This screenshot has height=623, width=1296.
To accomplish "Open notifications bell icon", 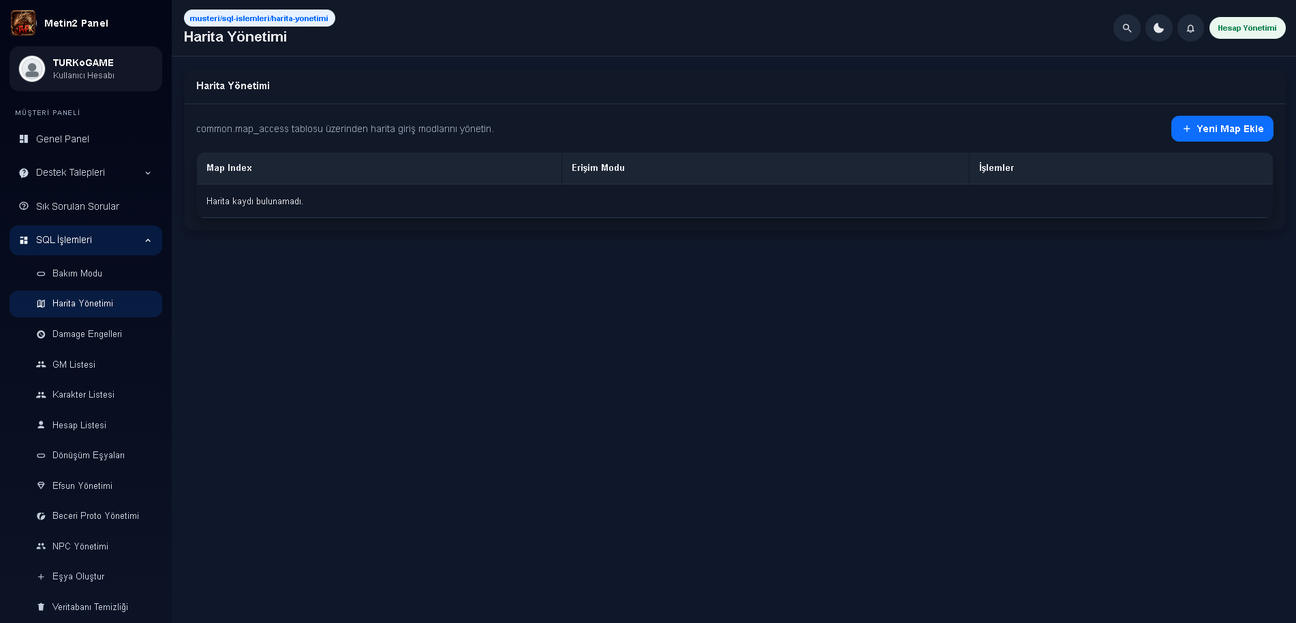I will click(1190, 28).
